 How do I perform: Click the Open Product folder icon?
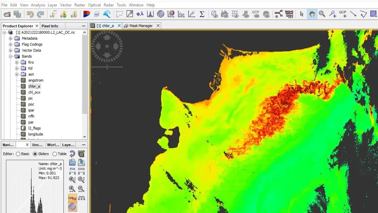pyautogui.click(x=7, y=14)
